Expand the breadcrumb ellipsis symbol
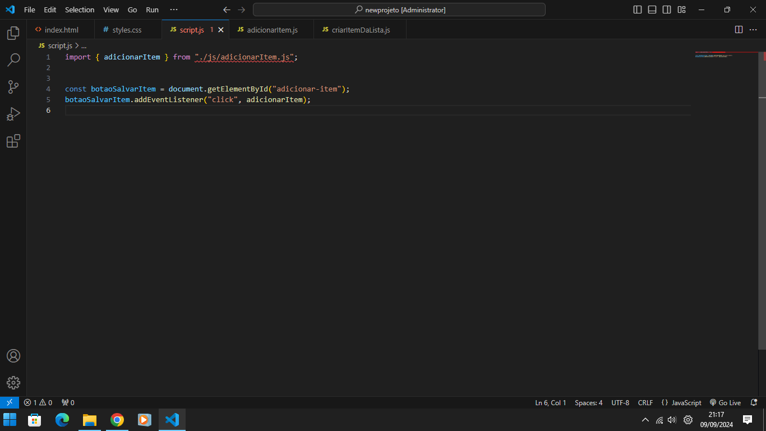Image resolution: width=766 pixels, height=431 pixels. click(84, 45)
